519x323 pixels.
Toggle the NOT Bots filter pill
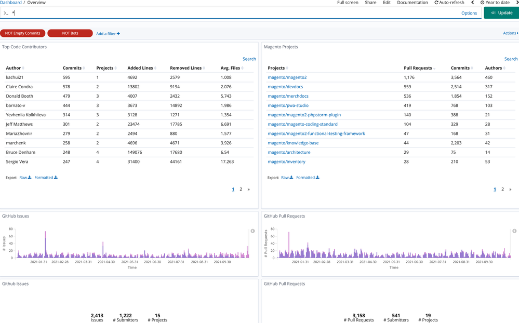point(70,33)
